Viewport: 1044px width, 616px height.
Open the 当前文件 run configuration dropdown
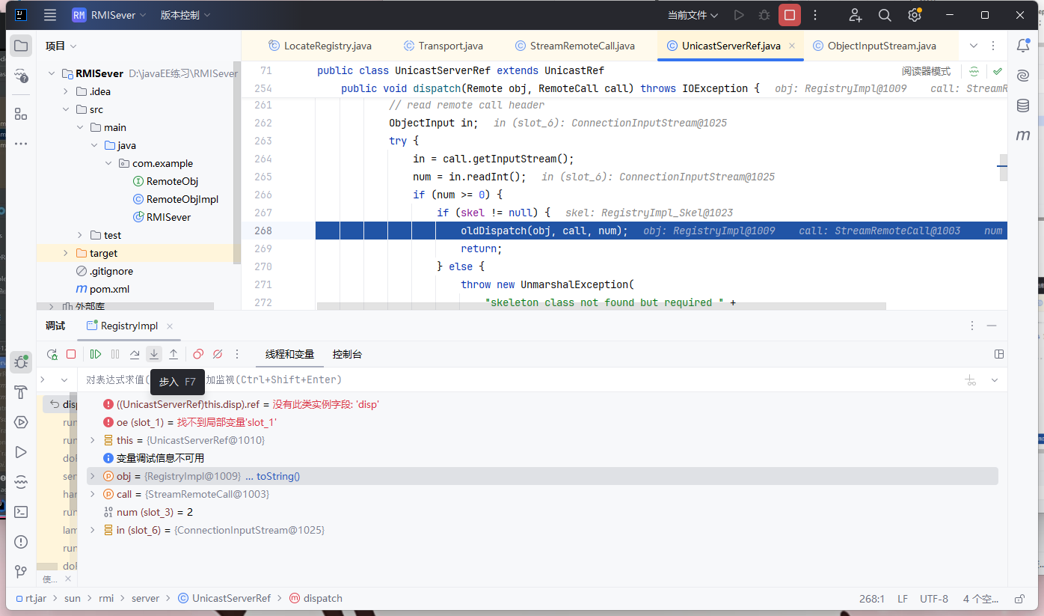pos(693,15)
